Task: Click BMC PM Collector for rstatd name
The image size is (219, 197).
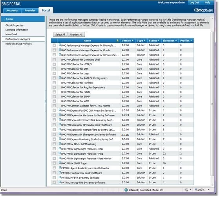Action: pyautogui.click(x=76, y=92)
